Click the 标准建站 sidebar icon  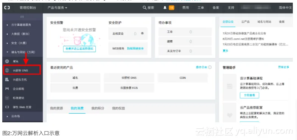(7, 98)
